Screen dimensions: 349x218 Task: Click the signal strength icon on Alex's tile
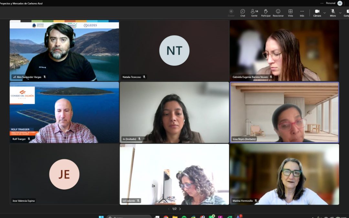coord(14,77)
